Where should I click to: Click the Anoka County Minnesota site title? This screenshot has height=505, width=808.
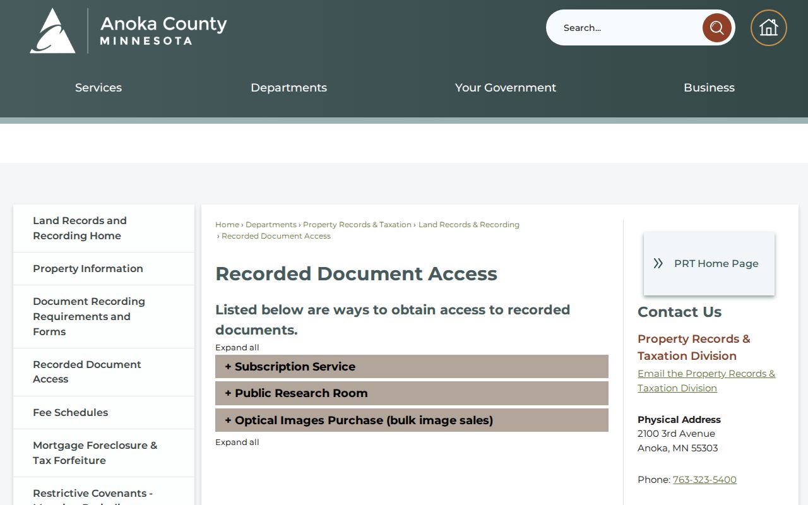coord(163,30)
